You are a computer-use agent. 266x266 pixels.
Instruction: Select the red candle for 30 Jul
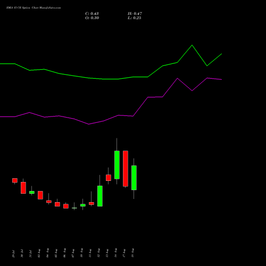[x=23, y=188]
